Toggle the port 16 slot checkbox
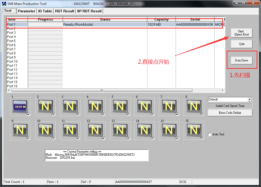261x187 pixels. pyautogui.click(x=202, y=138)
